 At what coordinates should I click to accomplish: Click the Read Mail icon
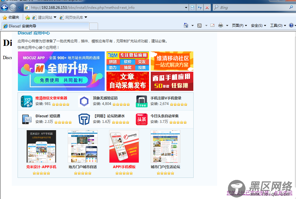pyautogui.click(x=212, y=25)
